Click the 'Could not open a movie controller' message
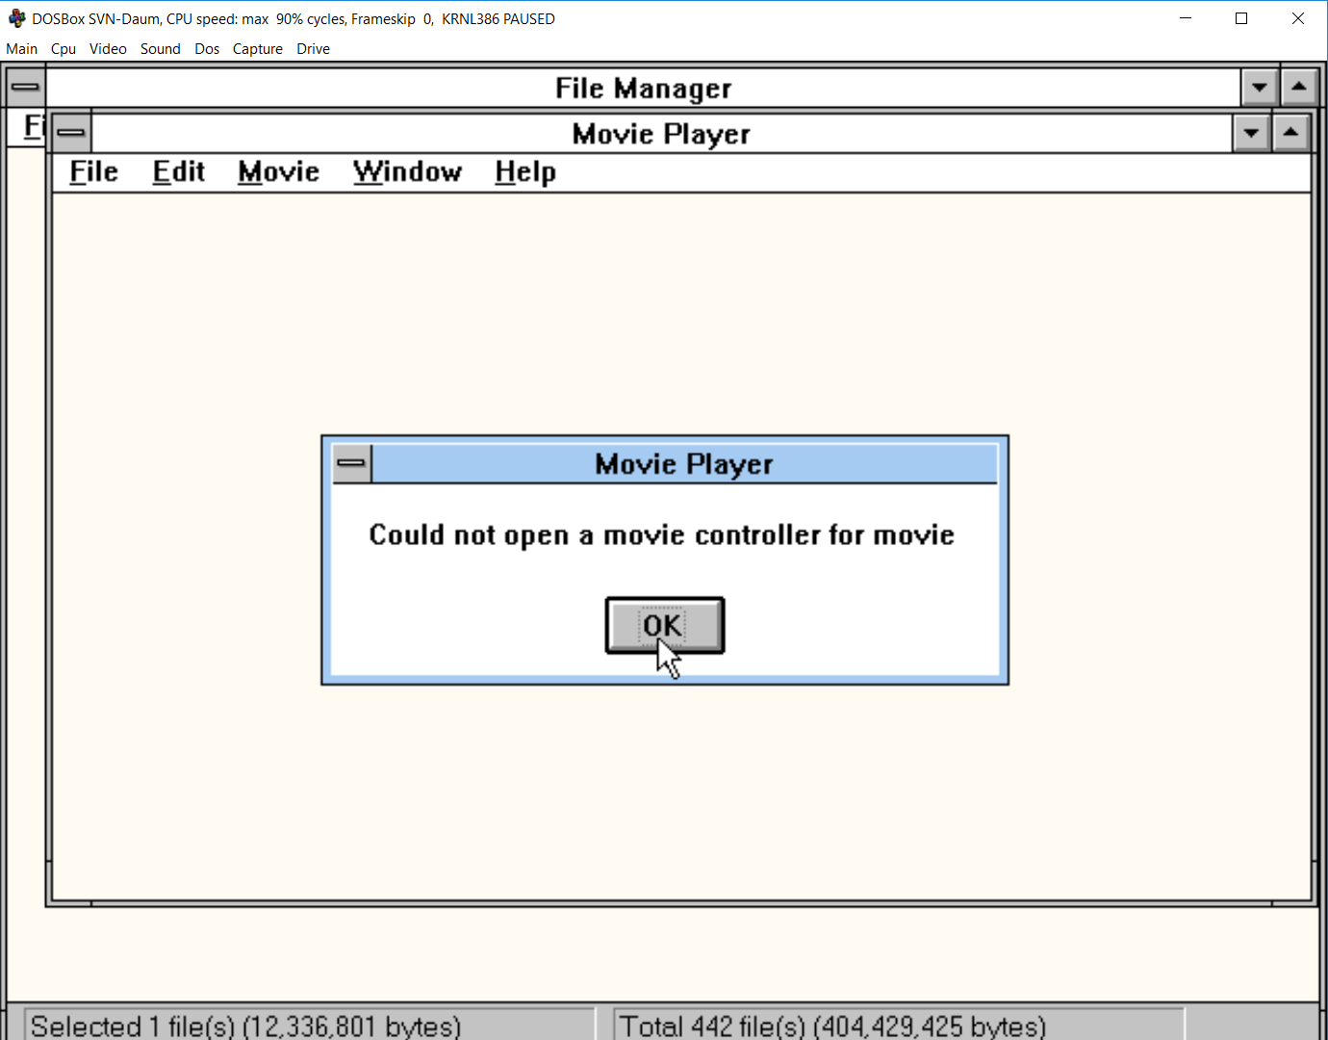 tap(662, 535)
